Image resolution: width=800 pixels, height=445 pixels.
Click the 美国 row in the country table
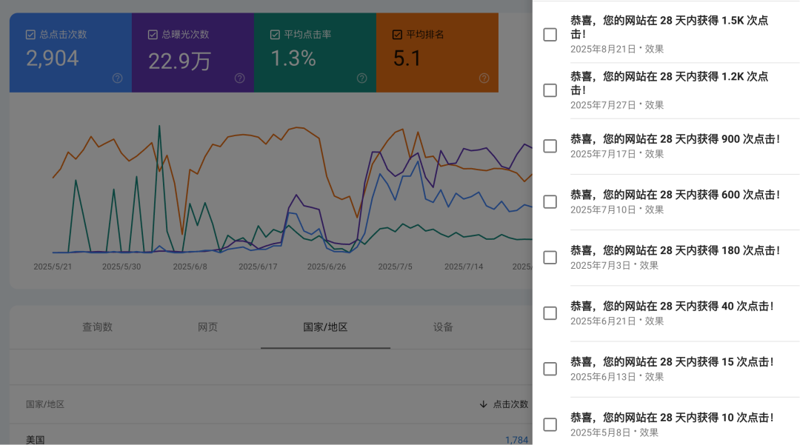tap(33, 438)
